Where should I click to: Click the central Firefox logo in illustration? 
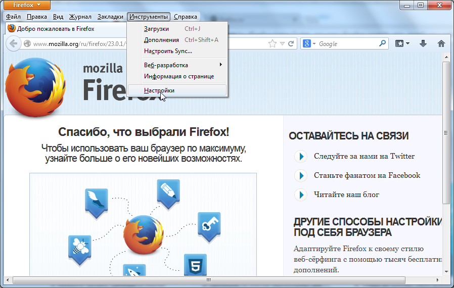143,234
